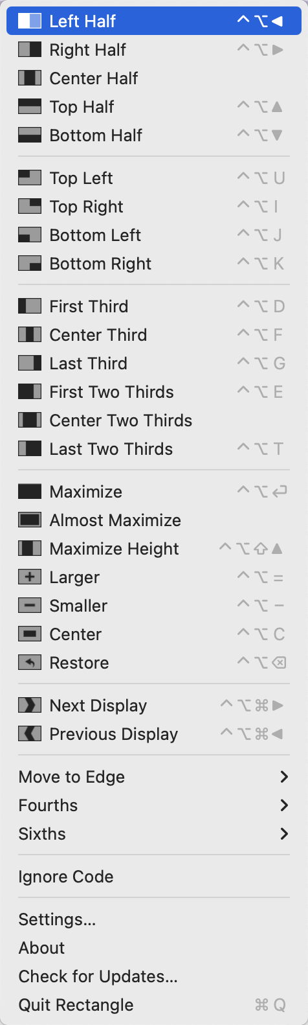Select Maximize Height menu item
This screenshot has width=308, height=1025.
pos(154,549)
